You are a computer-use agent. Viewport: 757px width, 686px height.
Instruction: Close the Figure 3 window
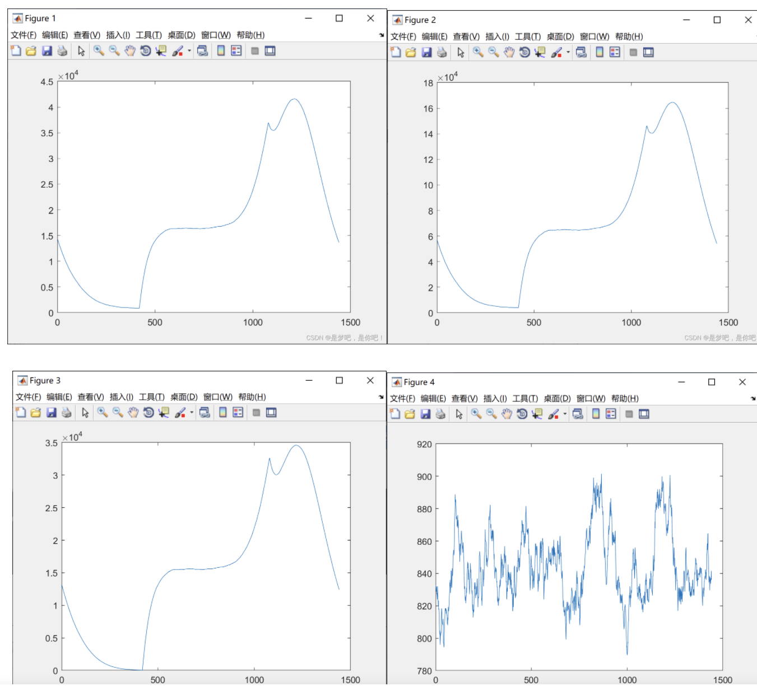click(x=370, y=380)
